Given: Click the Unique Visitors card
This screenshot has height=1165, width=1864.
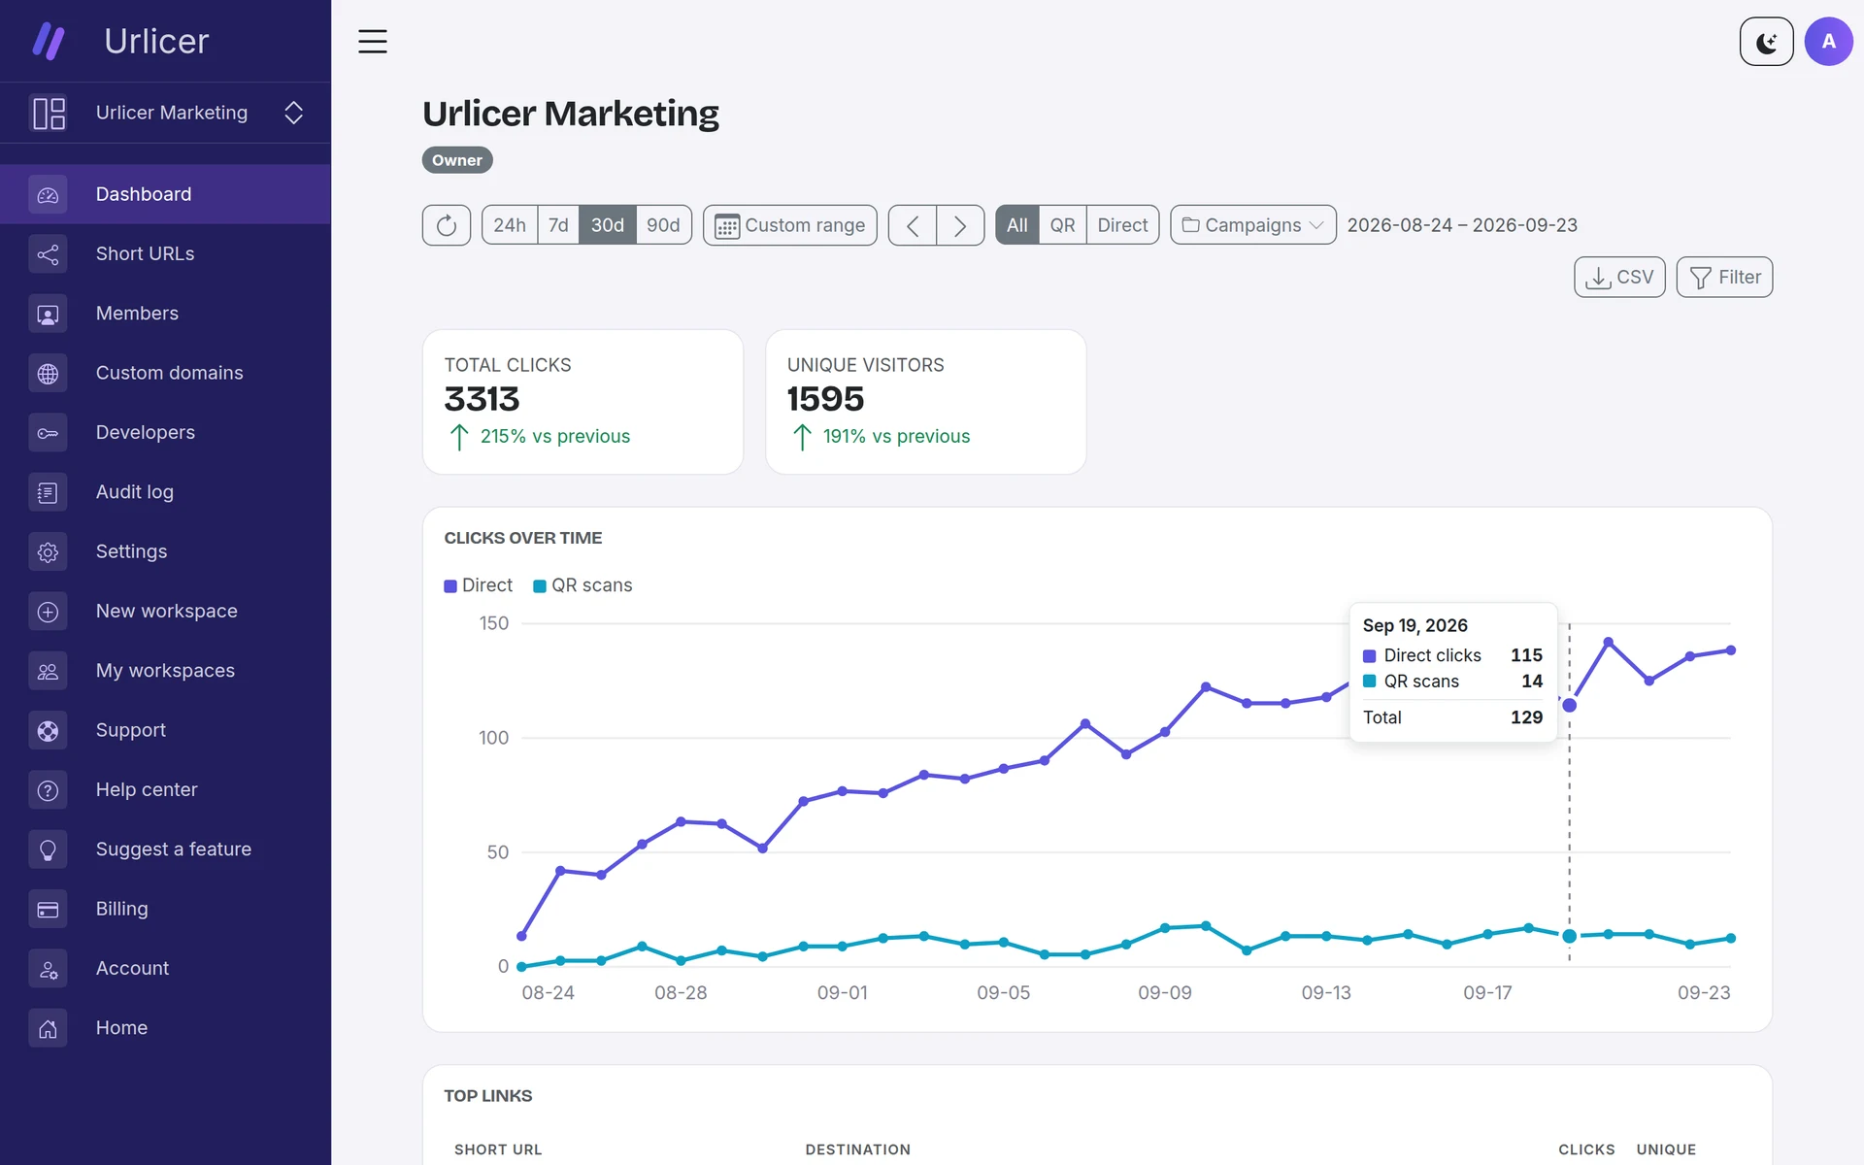Looking at the screenshot, I should pyautogui.click(x=925, y=402).
